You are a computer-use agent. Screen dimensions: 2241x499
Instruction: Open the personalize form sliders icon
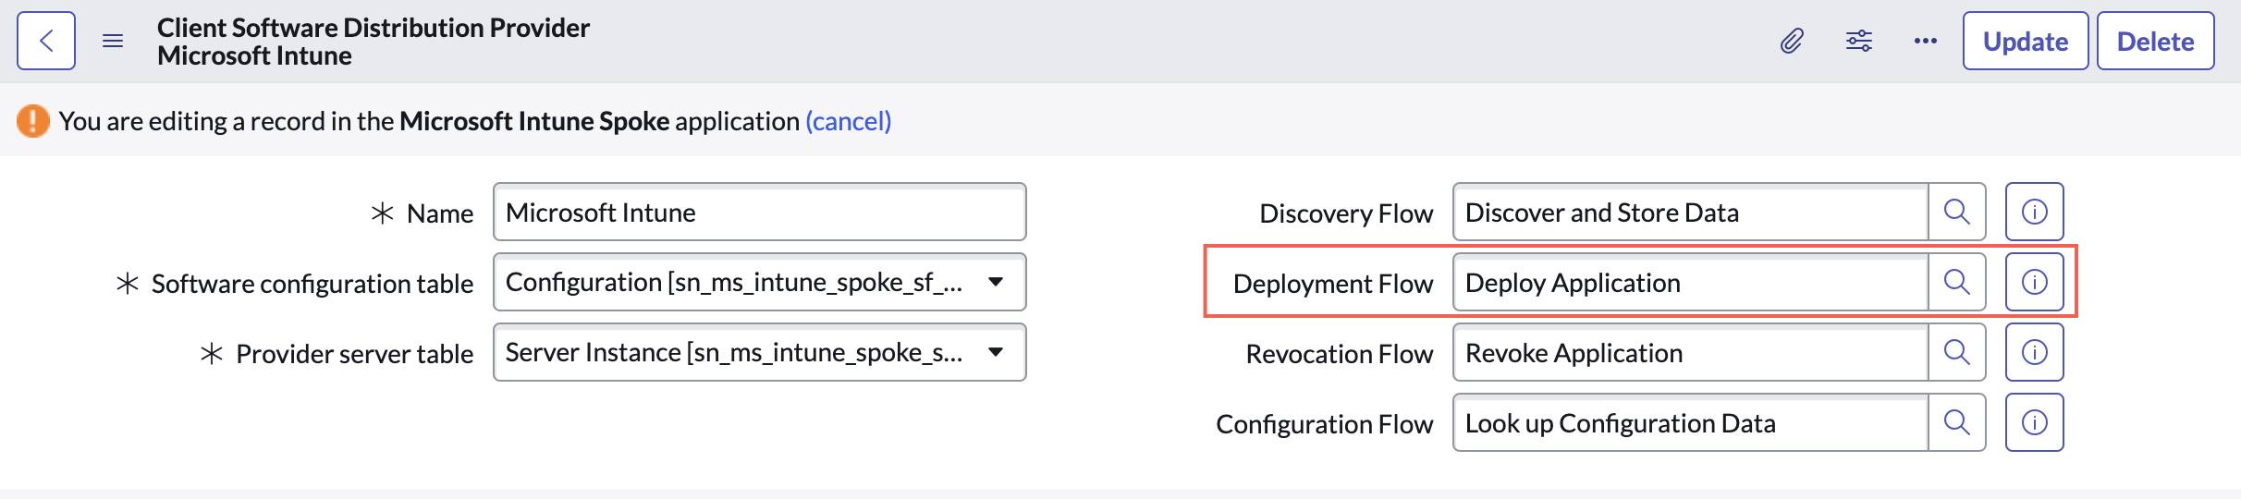click(x=1859, y=41)
